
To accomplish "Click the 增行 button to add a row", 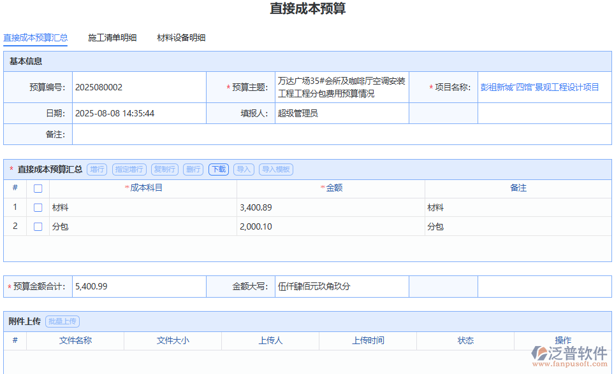I will pyautogui.click(x=97, y=169).
